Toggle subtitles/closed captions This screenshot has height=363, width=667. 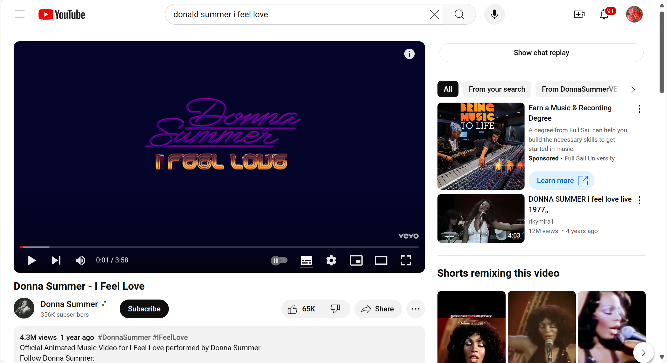click(306, 260)
